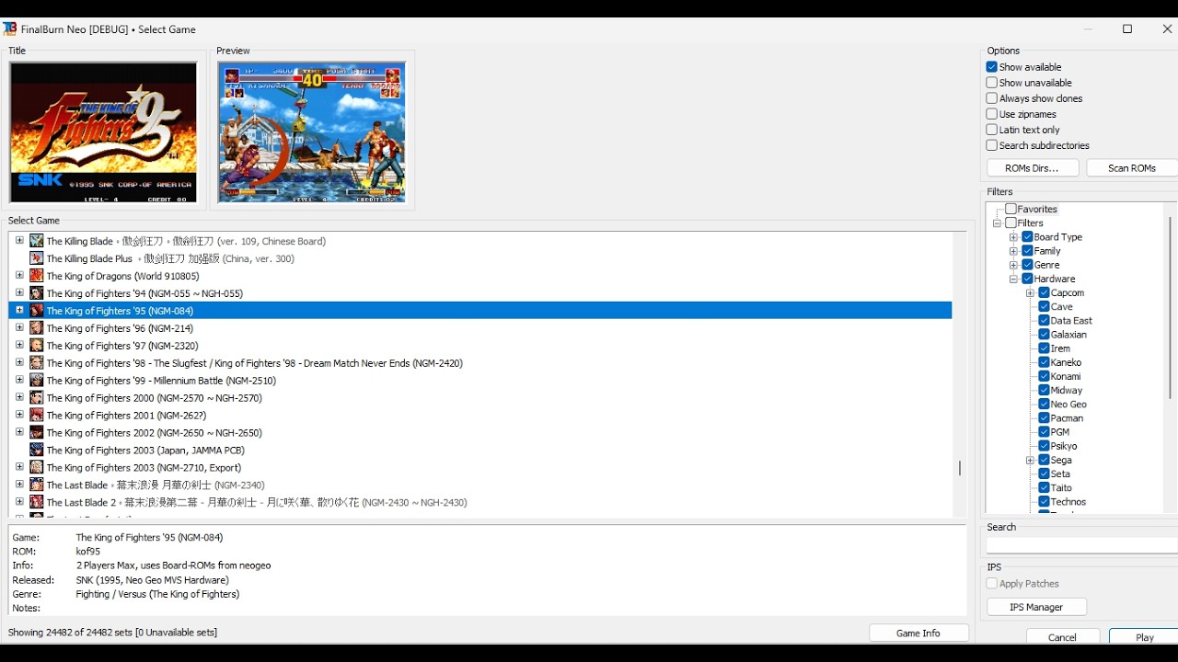
Task: Enable Latin text only
Action: (x=992, y=130)
